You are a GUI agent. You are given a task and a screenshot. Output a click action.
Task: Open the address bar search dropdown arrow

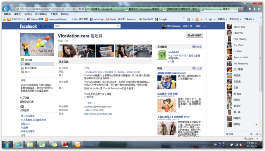[x=77, y=9]
